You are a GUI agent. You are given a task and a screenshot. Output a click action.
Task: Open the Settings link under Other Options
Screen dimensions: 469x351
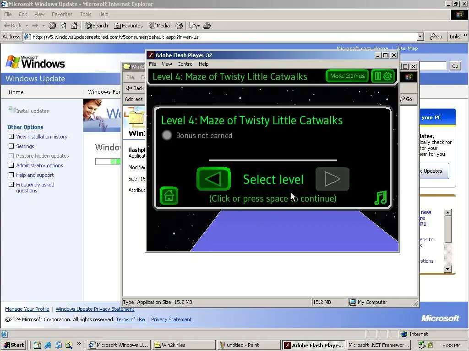coord(25,146)
